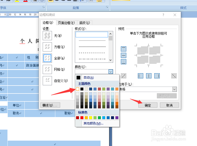Screen dimensions: 197x146
Task: Pick the olive green theme color swatch
Action: (104, 89)
